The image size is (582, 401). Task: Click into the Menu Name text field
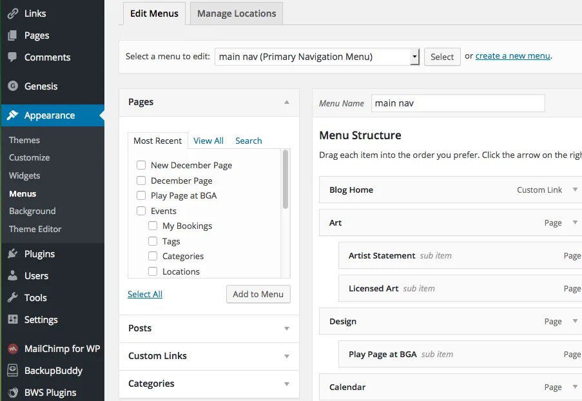[x=458, y=103]
